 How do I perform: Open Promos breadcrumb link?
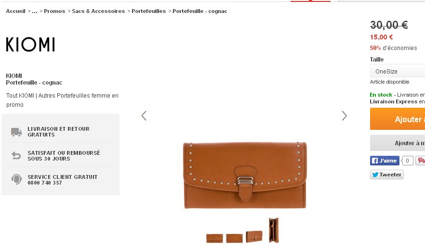point(54,11)
